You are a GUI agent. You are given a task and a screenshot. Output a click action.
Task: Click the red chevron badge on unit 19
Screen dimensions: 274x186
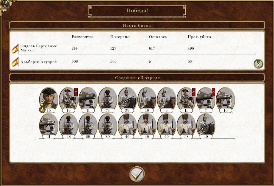(76, 92)
